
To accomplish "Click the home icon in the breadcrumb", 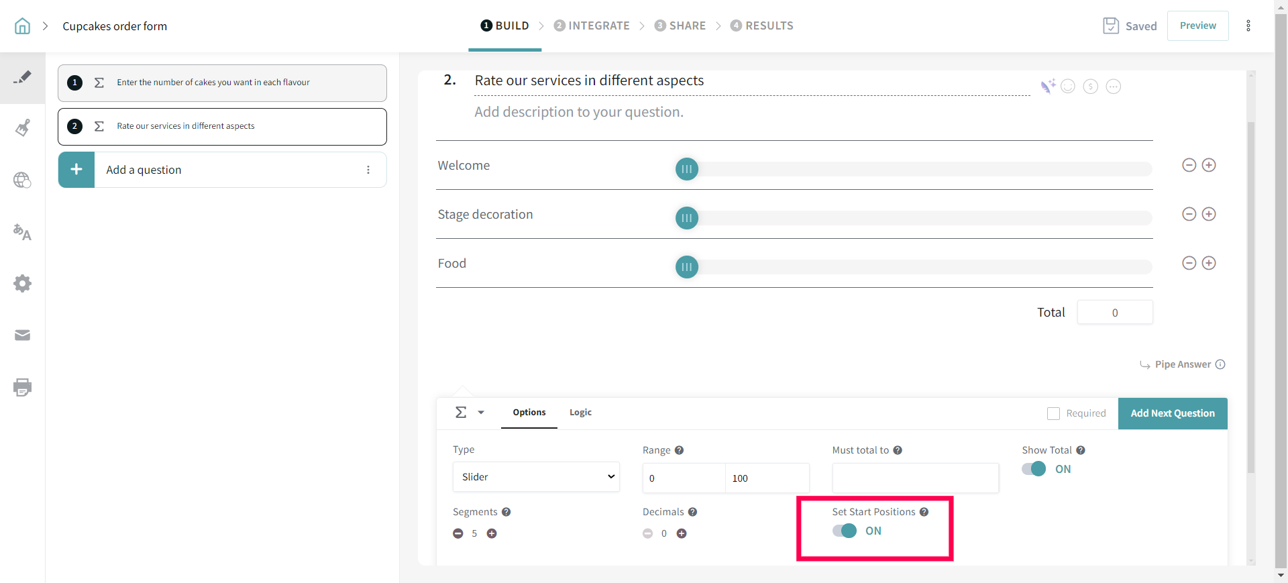I will pos(22,26).
